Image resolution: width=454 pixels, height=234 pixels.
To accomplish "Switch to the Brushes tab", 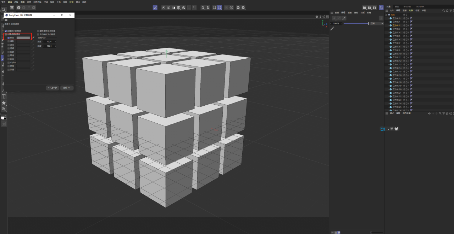I will tap(407, 6).
